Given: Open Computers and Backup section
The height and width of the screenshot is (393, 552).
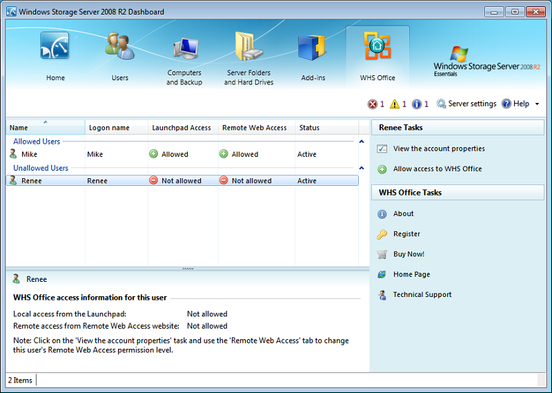Looking at the screenshot, I should (184, 58).
